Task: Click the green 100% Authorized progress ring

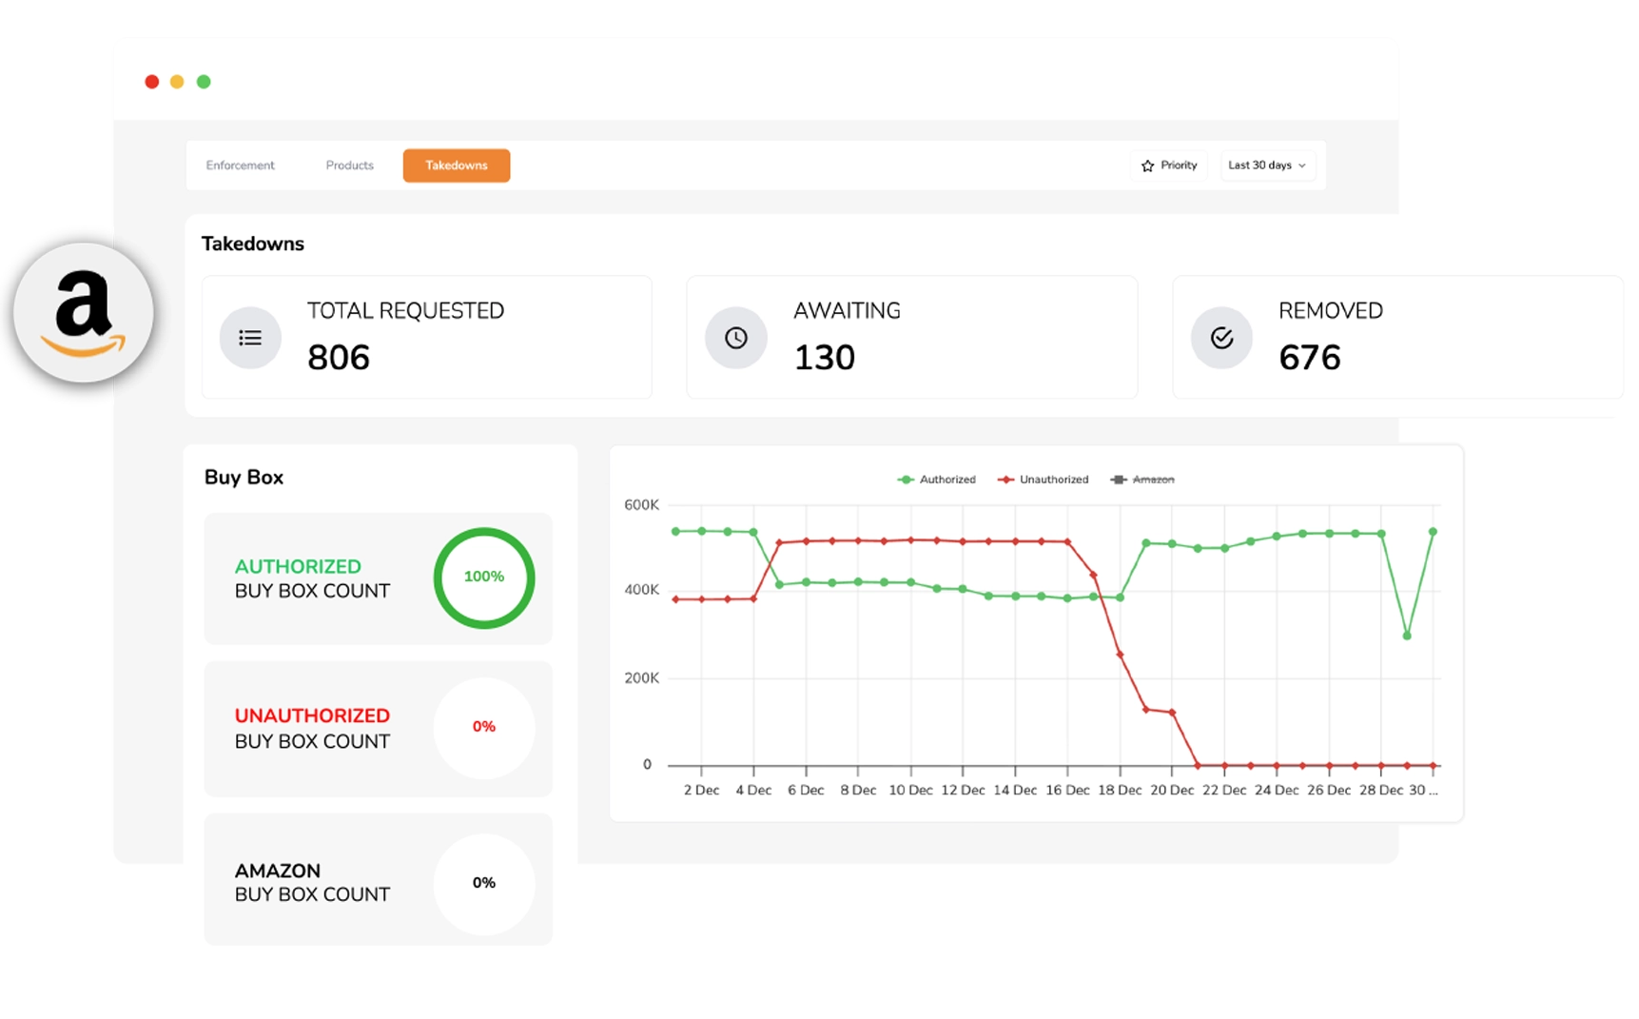Action: point(484,577)
